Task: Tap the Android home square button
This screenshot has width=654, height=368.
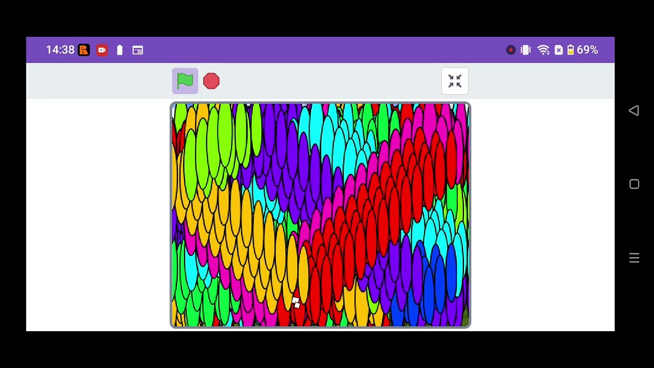Action: (634, 184)
